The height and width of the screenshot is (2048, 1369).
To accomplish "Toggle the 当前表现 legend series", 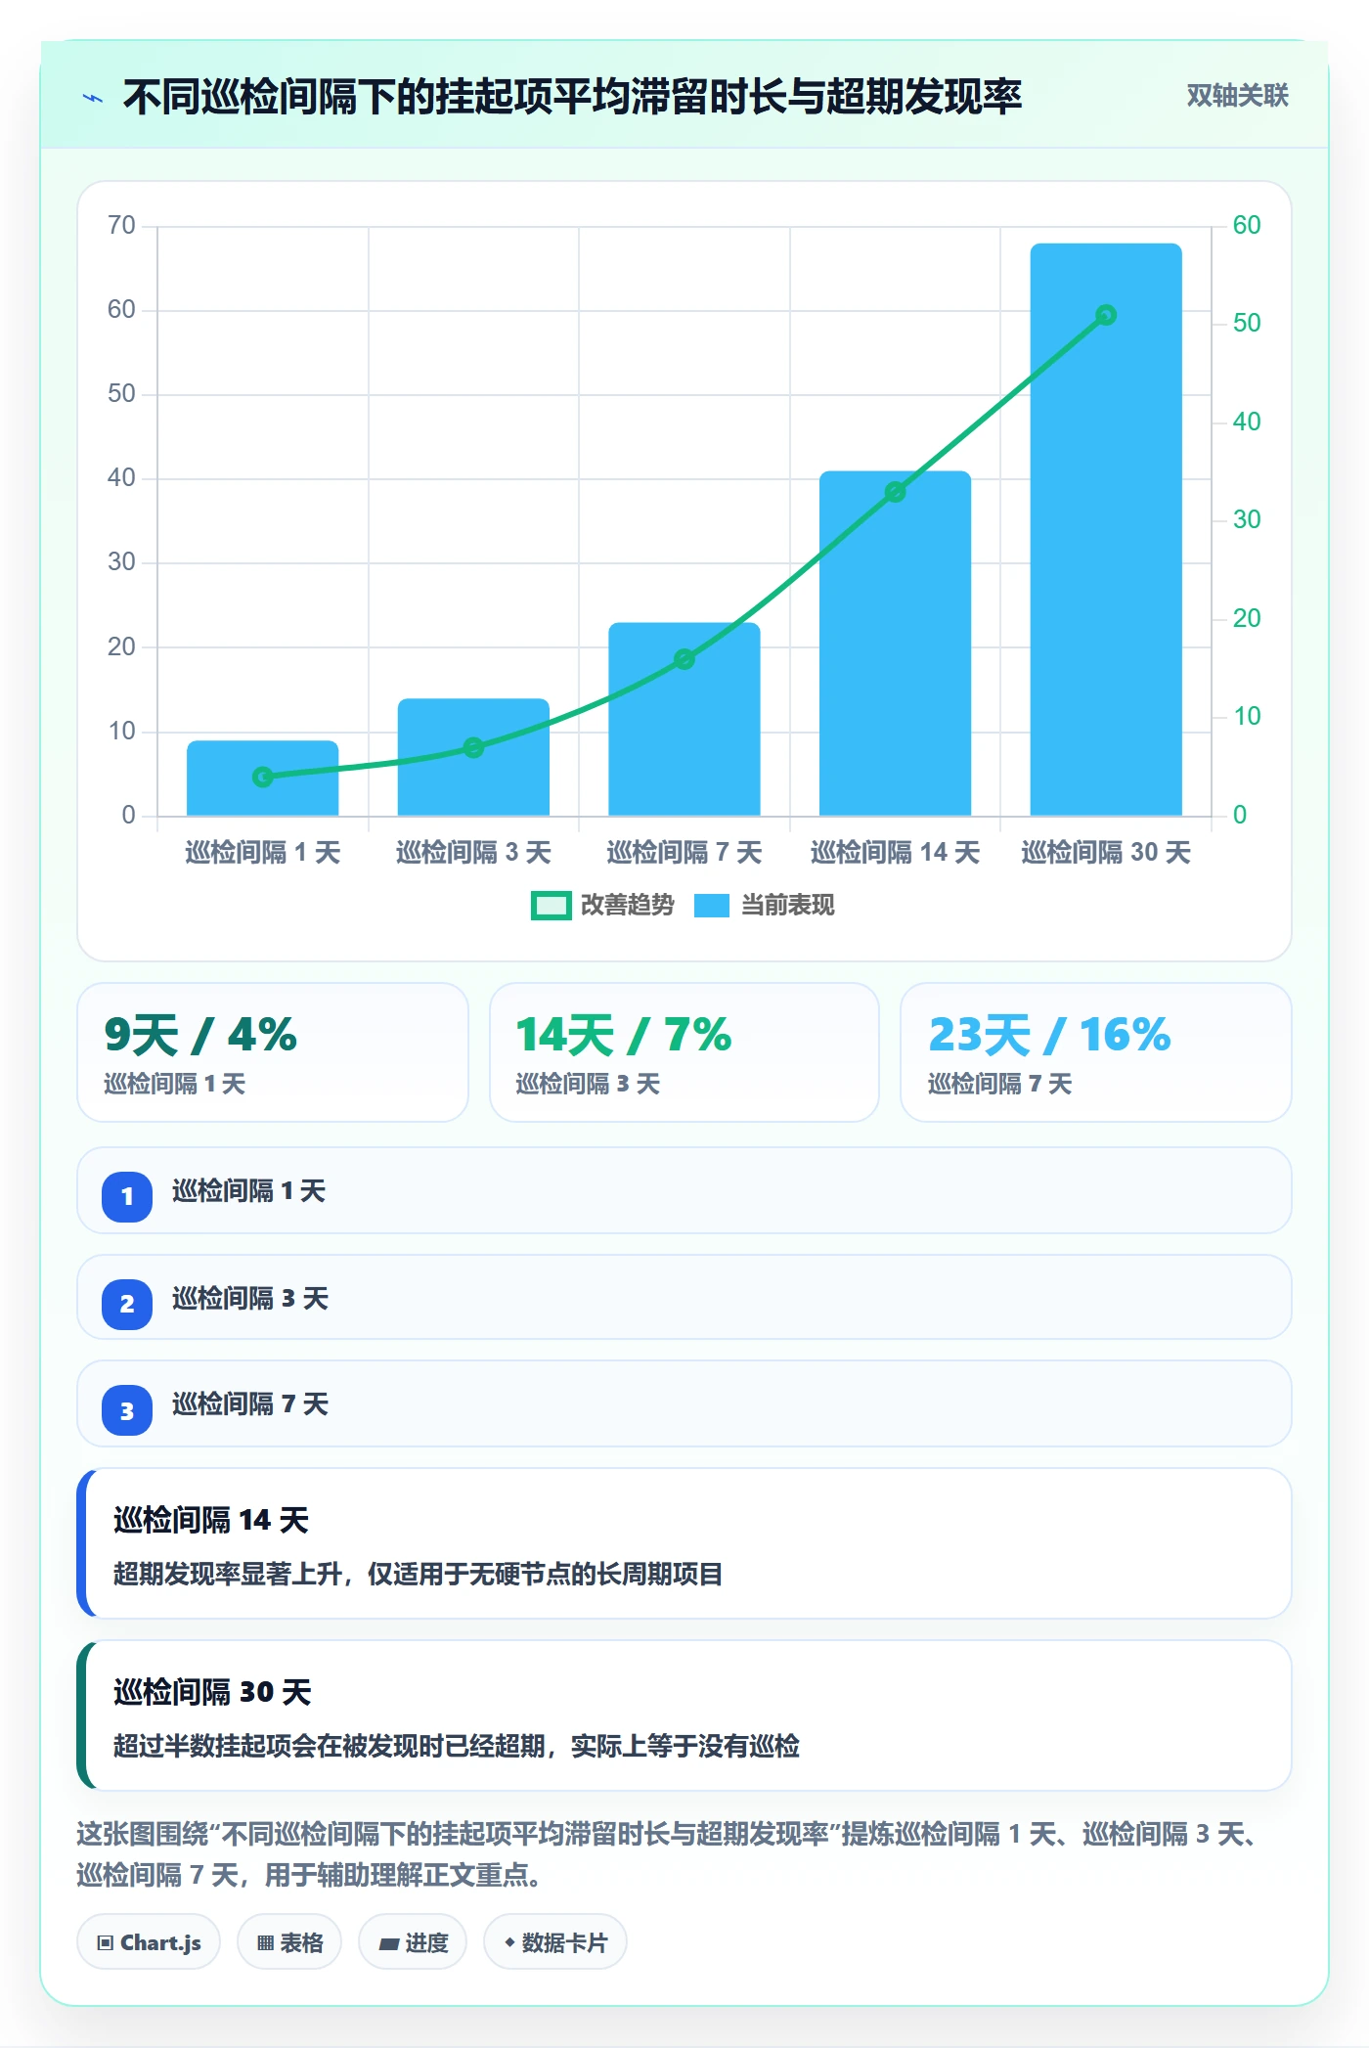I will pos(765,906).
